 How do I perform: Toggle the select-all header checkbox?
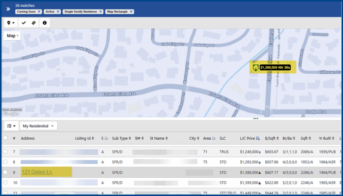(x=5, y=138)
